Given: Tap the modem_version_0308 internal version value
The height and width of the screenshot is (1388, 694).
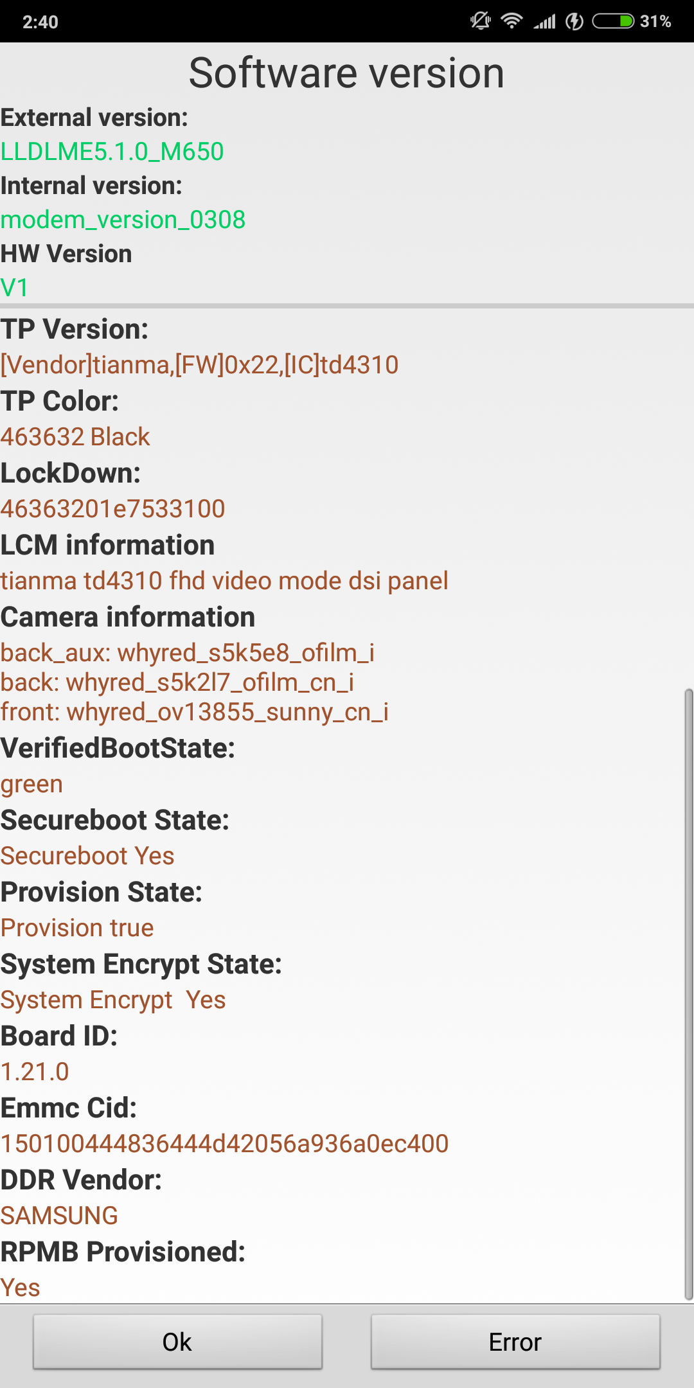Looking at the screenshot, I should coord(123,220).
